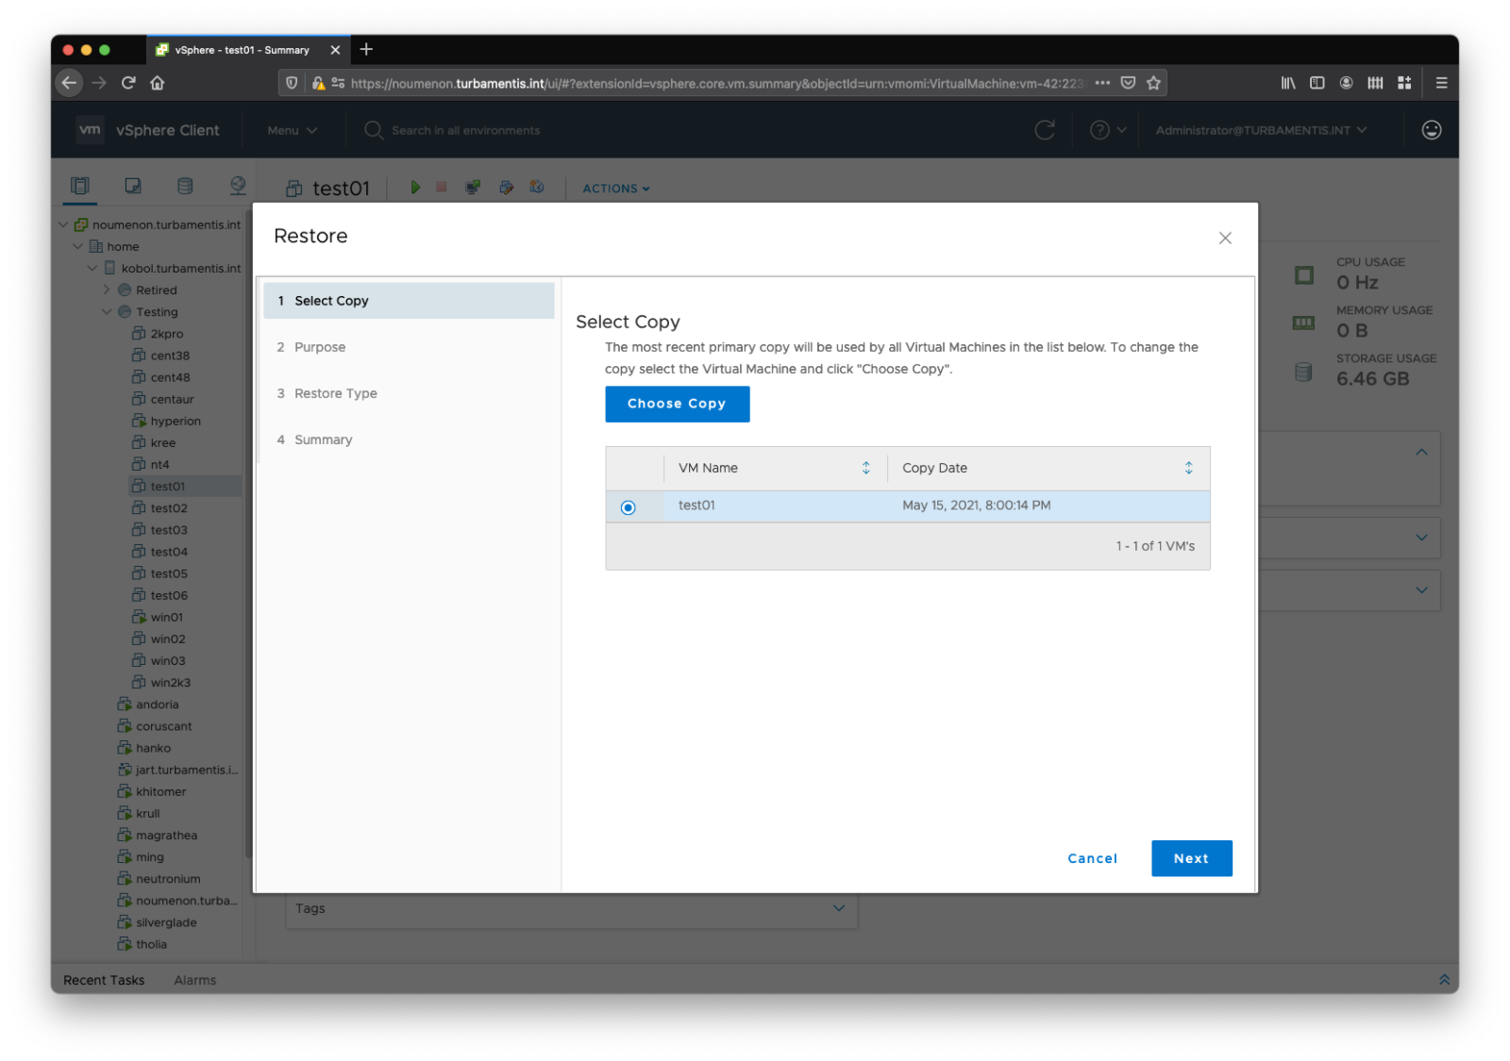1510x1061 pixels.
Task: Power on the test01 virtual machine
Action: (x=415, y=187)
